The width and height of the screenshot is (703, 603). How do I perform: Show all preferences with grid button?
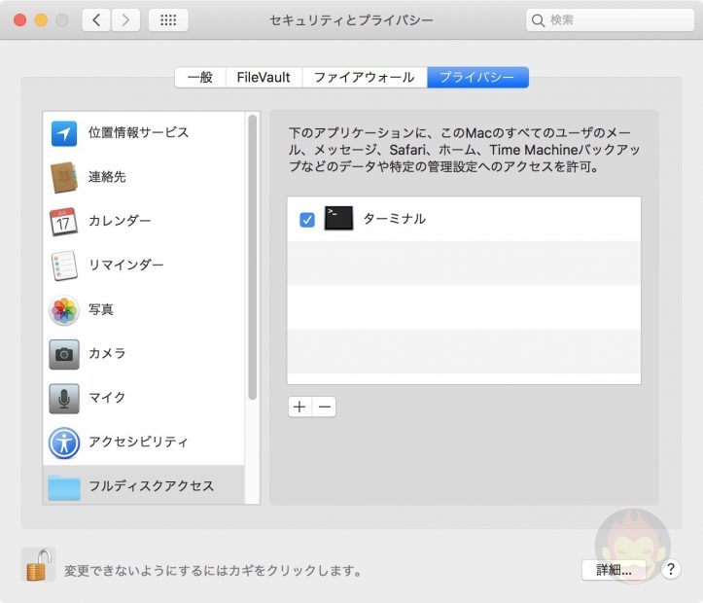[x=168, y=19]
